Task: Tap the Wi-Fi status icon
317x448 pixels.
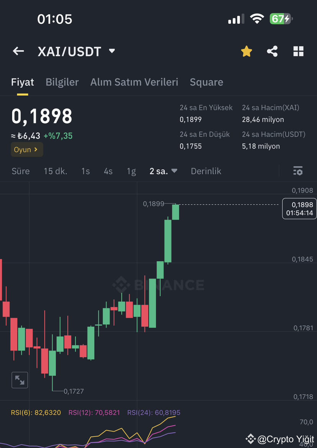Action: coord(257,18)
